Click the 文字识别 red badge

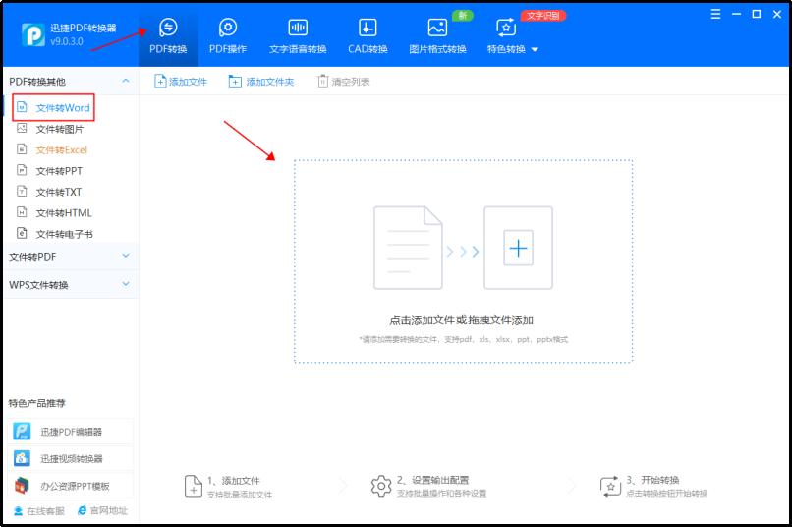(x=543, y=16)
